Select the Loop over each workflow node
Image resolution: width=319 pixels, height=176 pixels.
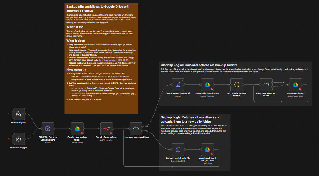coord(136,129)
